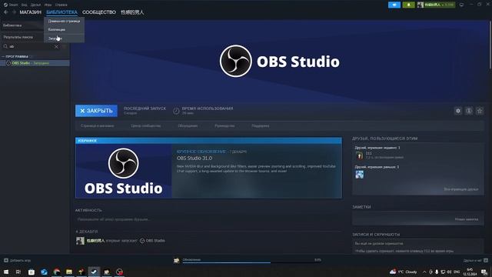Screen dimensions: 492x277
Task: Open the OBS Studio 31.0 update headline
Action: click(194, 159)
